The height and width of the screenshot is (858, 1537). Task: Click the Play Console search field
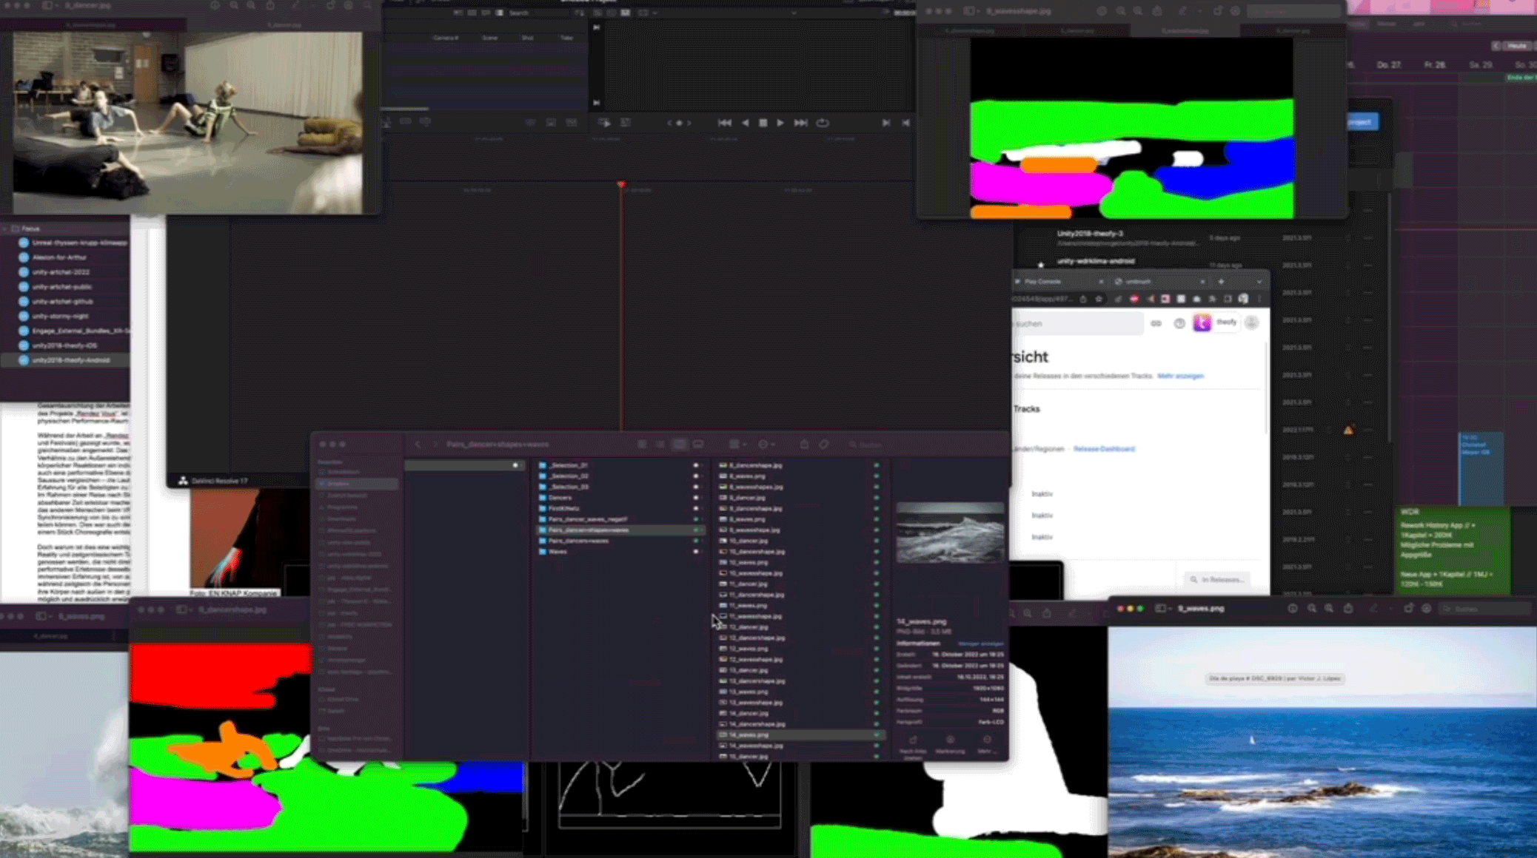1077,324
